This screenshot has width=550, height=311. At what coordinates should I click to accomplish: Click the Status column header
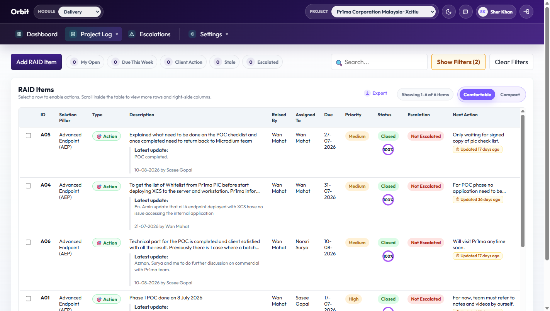(384, 115)
